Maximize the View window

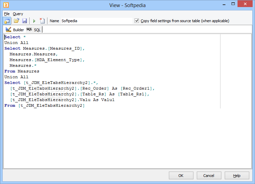click(x=233, y=4)
